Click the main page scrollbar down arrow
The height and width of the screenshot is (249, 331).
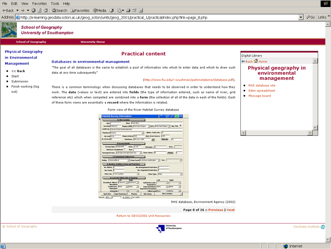pyautogui.click(x=328, y=240)
